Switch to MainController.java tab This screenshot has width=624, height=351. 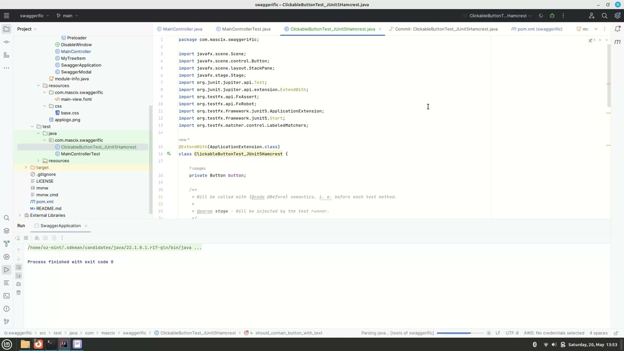[179, 29]
